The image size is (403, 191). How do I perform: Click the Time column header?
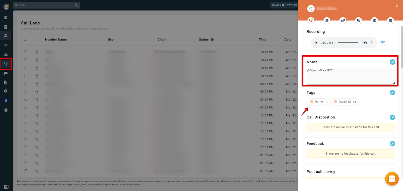click(262, 40)
